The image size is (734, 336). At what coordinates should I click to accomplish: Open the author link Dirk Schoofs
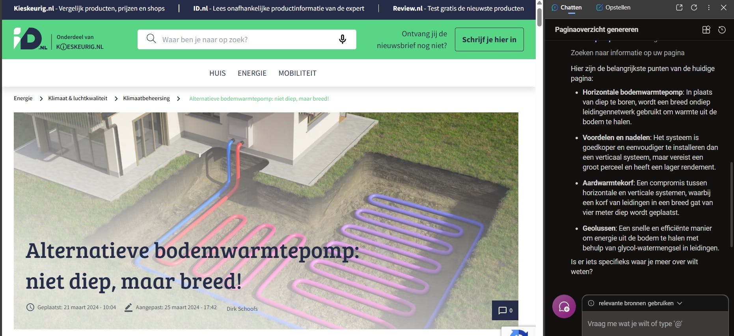242,309
